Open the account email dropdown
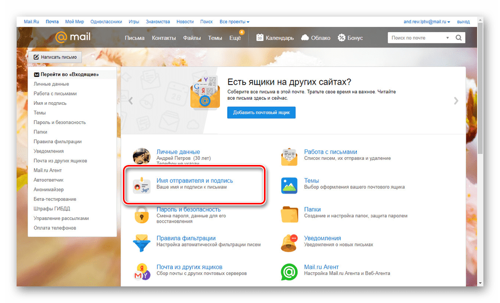This screenshot has height=303, width=500. tap(427, 22)
